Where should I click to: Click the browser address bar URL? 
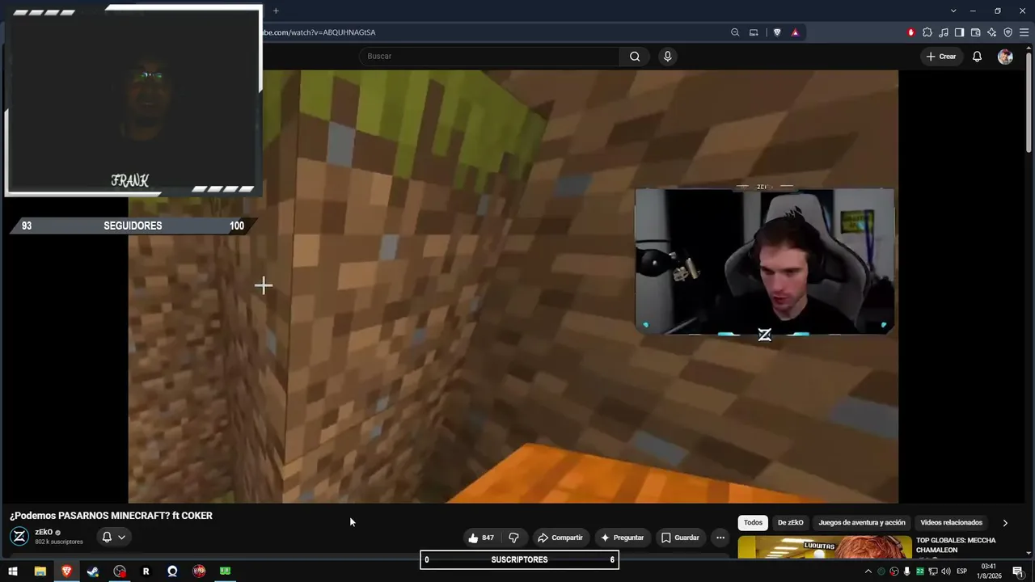[x=319, y=32]
